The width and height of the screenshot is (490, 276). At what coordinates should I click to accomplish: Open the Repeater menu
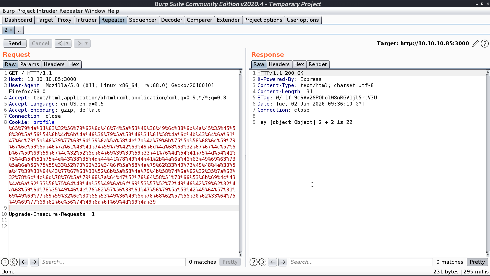coord(71,11)
